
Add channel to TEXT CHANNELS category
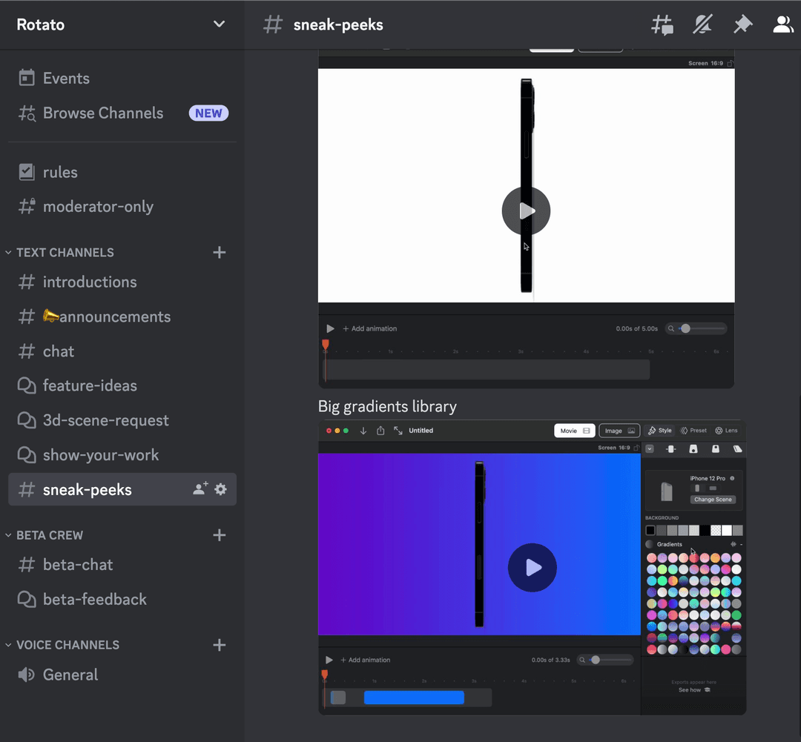[x=219, y=253]
